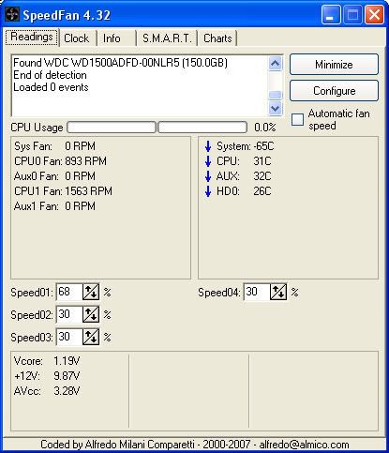Open the Configure dialog

pyautogui.click(x=334, y=91)
